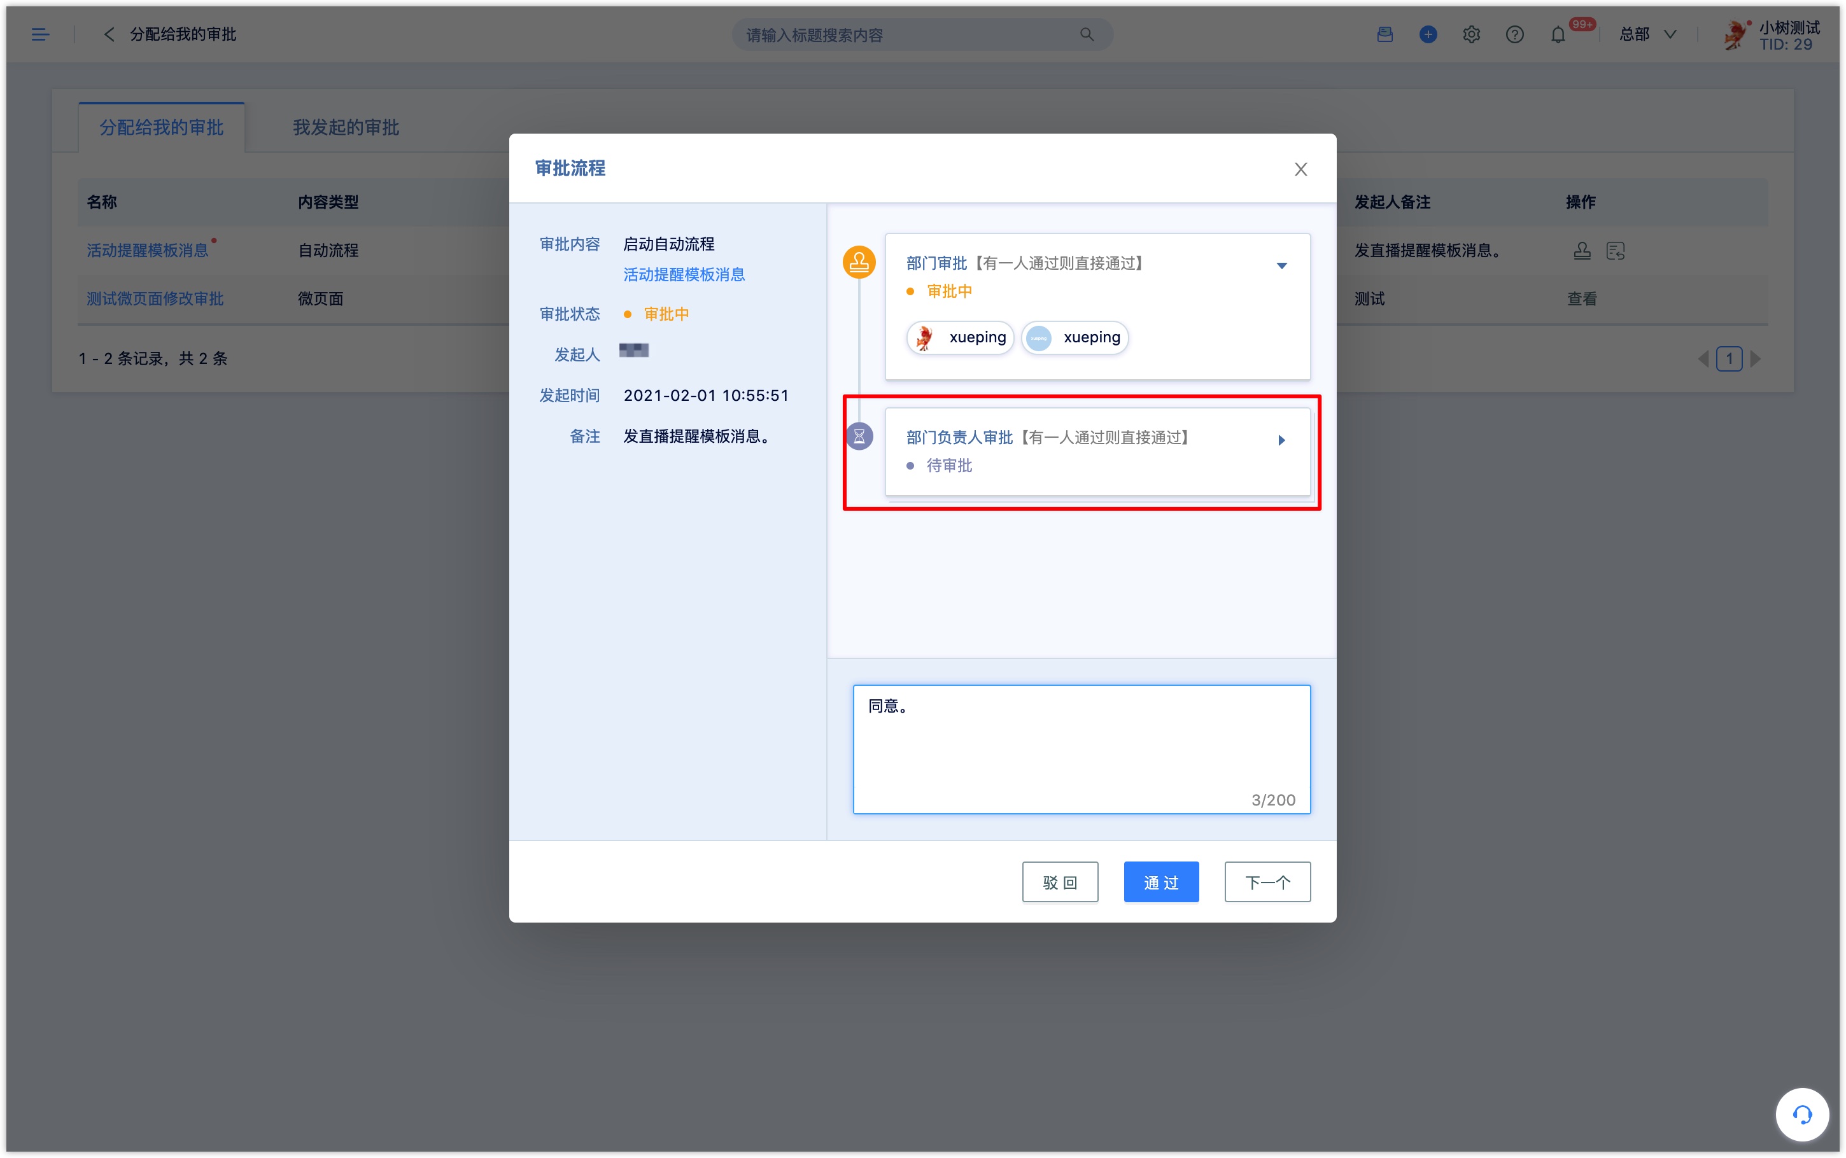Click the approve stamp icon in 活动提醒模板消息 row
The height and width of the screenshot is (1158, 1846).
(x=1582, y=251)
